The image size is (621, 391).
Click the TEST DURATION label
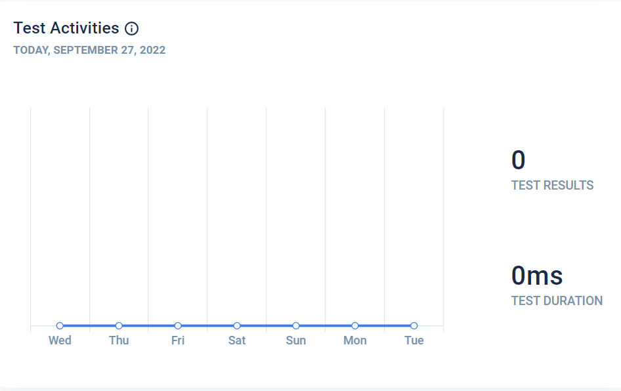click(x=557, y=301)
